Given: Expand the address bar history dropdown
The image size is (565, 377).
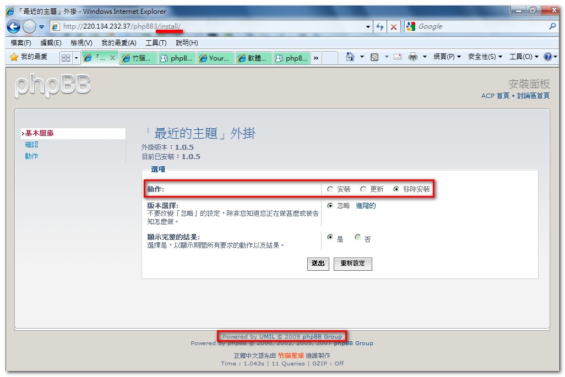Looking at the screenshot, I should tap(368, 26).
